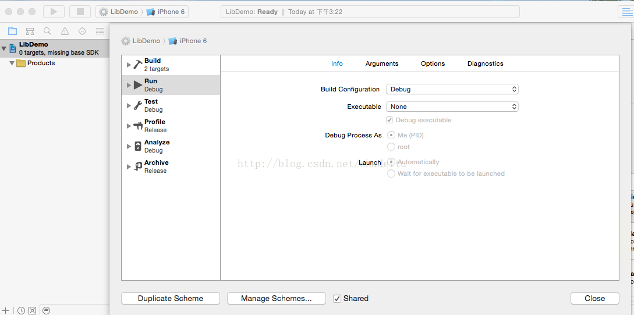Image resolution: width=634 pixels, height=315 pixels.
Task: Click the "Release" text under Profile
Action: click(155, 130)
